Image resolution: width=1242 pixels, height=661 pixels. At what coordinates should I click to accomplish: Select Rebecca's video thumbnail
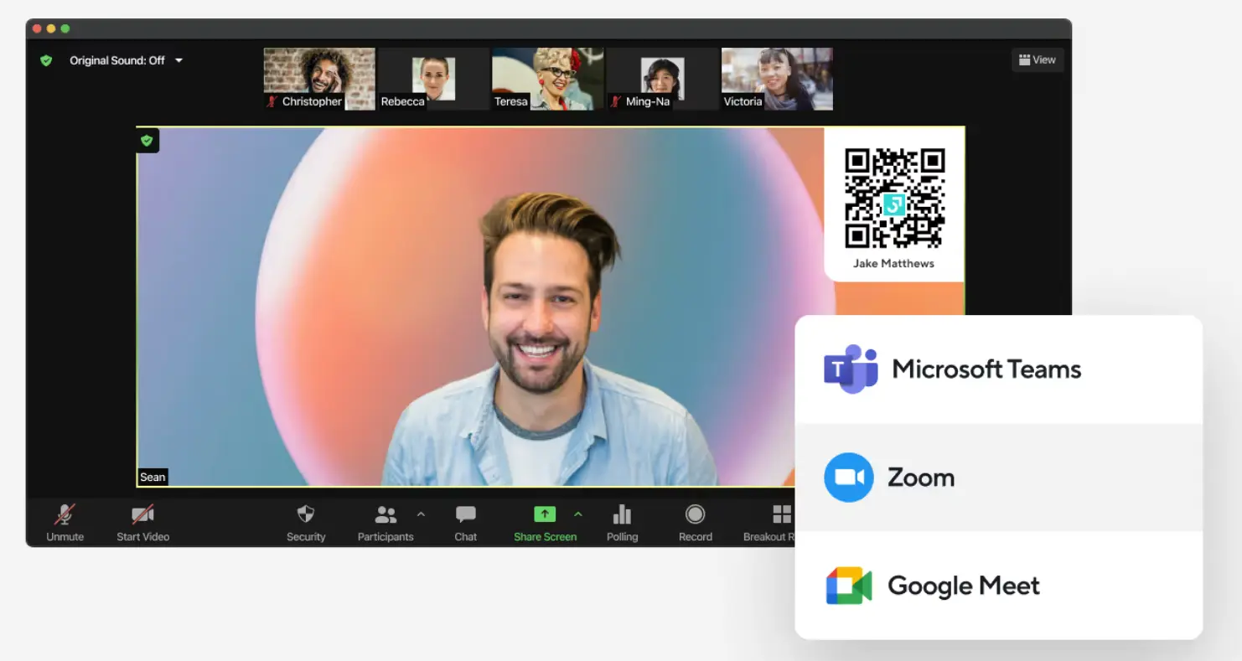(433, 79)
